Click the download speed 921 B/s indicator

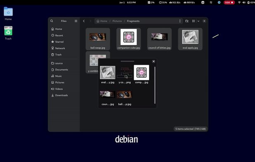[175, 2]
